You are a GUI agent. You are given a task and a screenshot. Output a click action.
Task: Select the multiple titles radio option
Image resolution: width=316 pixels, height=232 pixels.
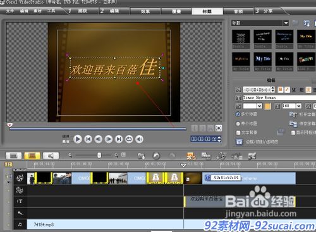238,114
